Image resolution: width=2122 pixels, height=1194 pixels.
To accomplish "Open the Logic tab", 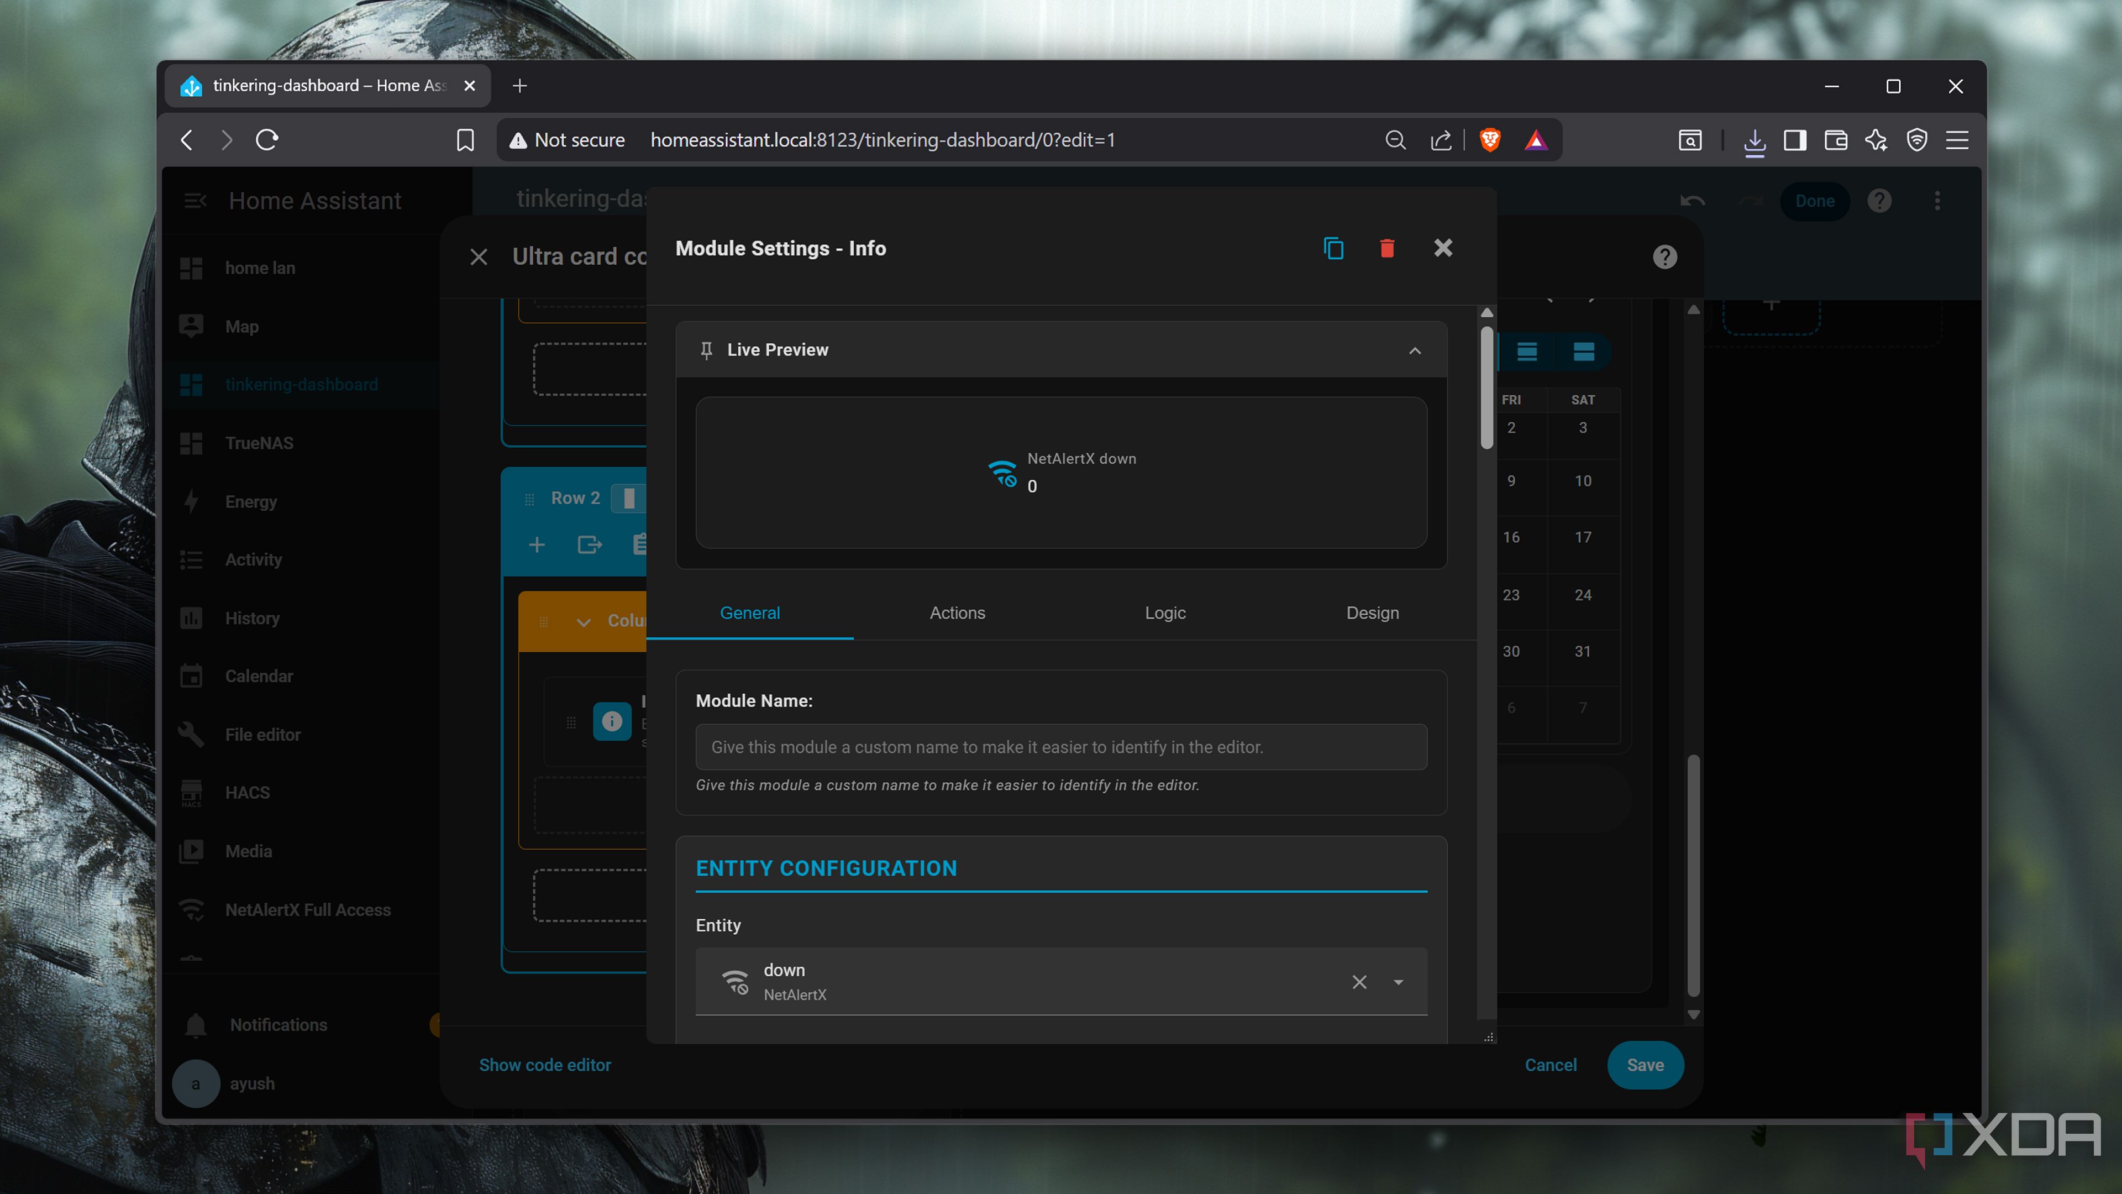I will (1165, 613).
